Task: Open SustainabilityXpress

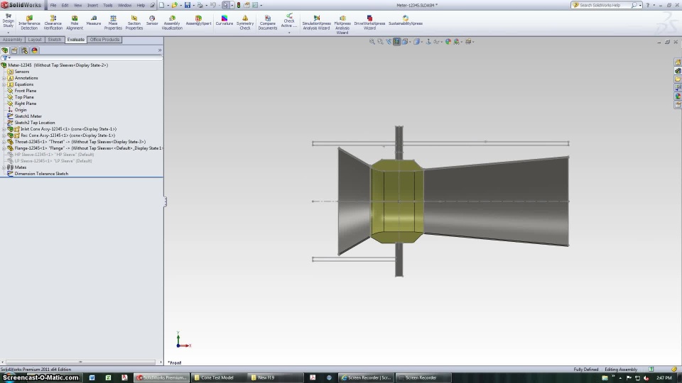Action: point(406,21)
